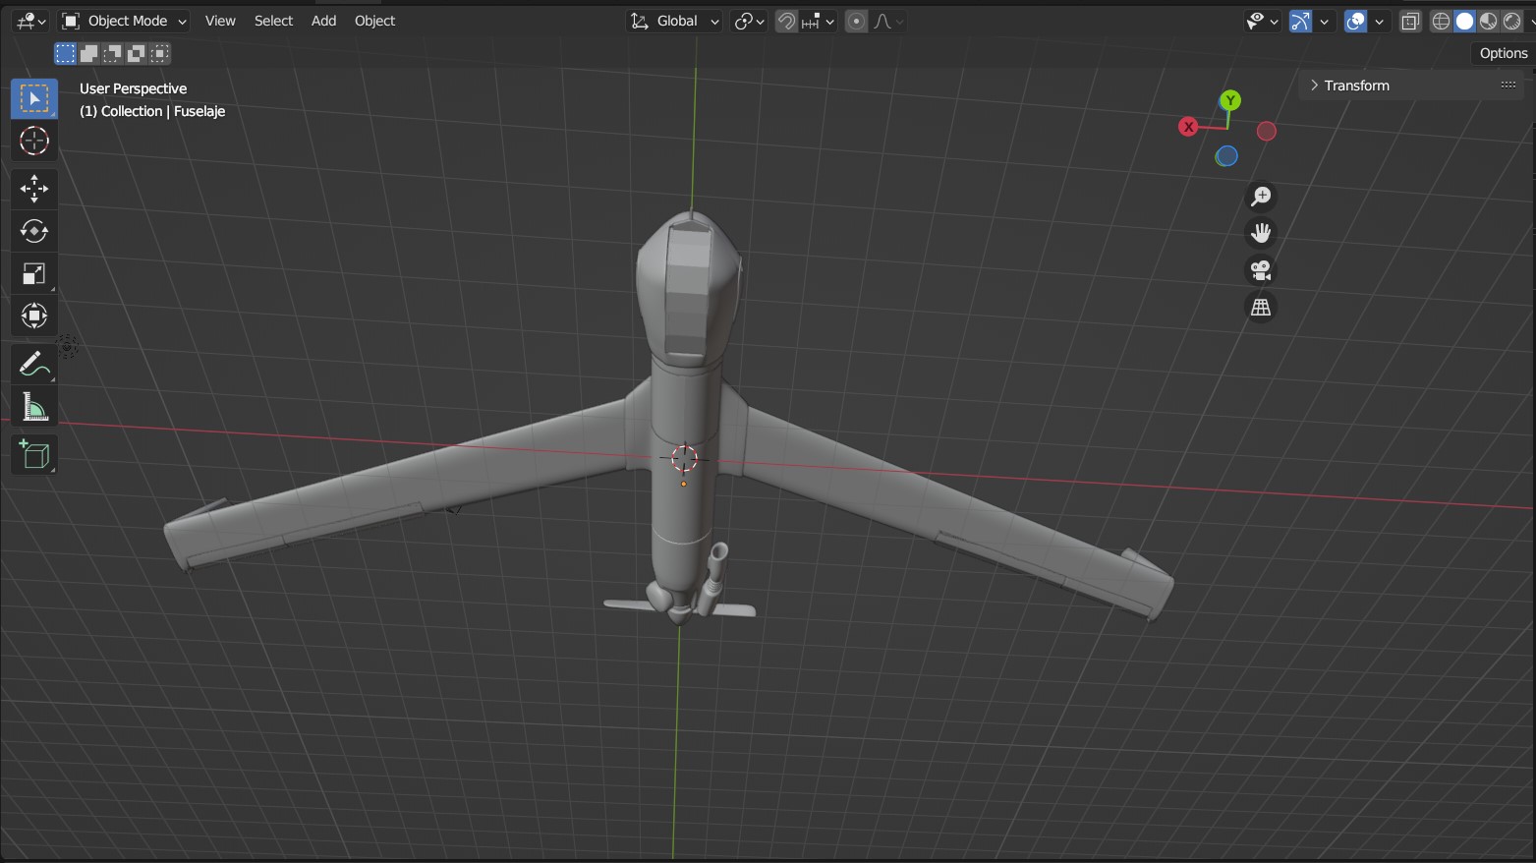Activate the Measure tool
This screenshot has width=1536, height=863.
click(x=33, y=404)
